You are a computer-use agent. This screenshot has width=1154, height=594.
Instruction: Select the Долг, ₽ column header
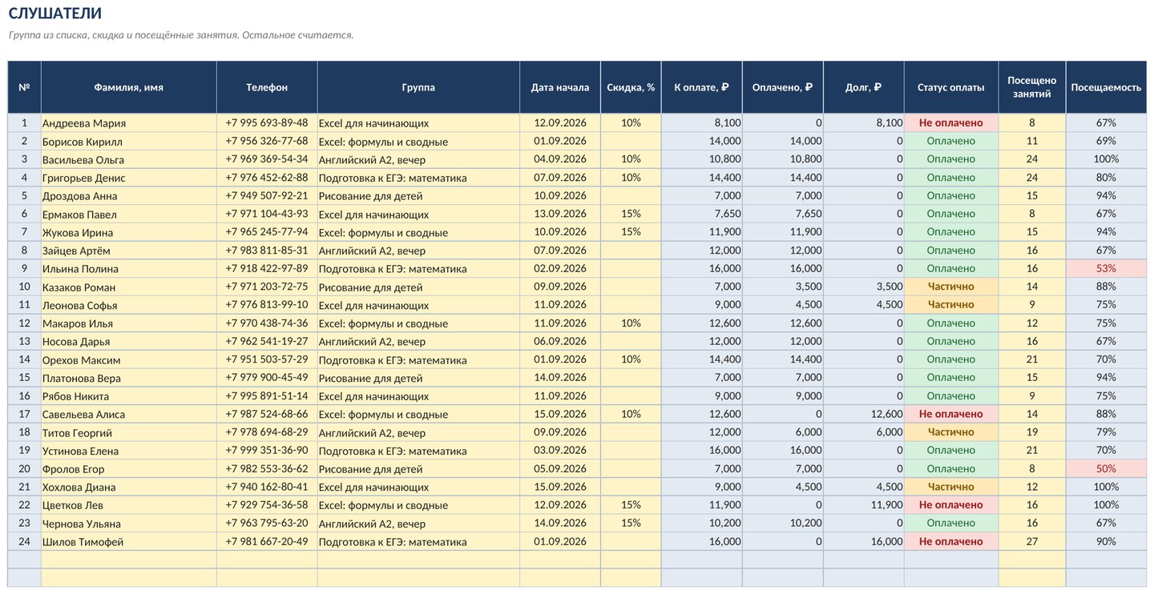coord(864,87)
